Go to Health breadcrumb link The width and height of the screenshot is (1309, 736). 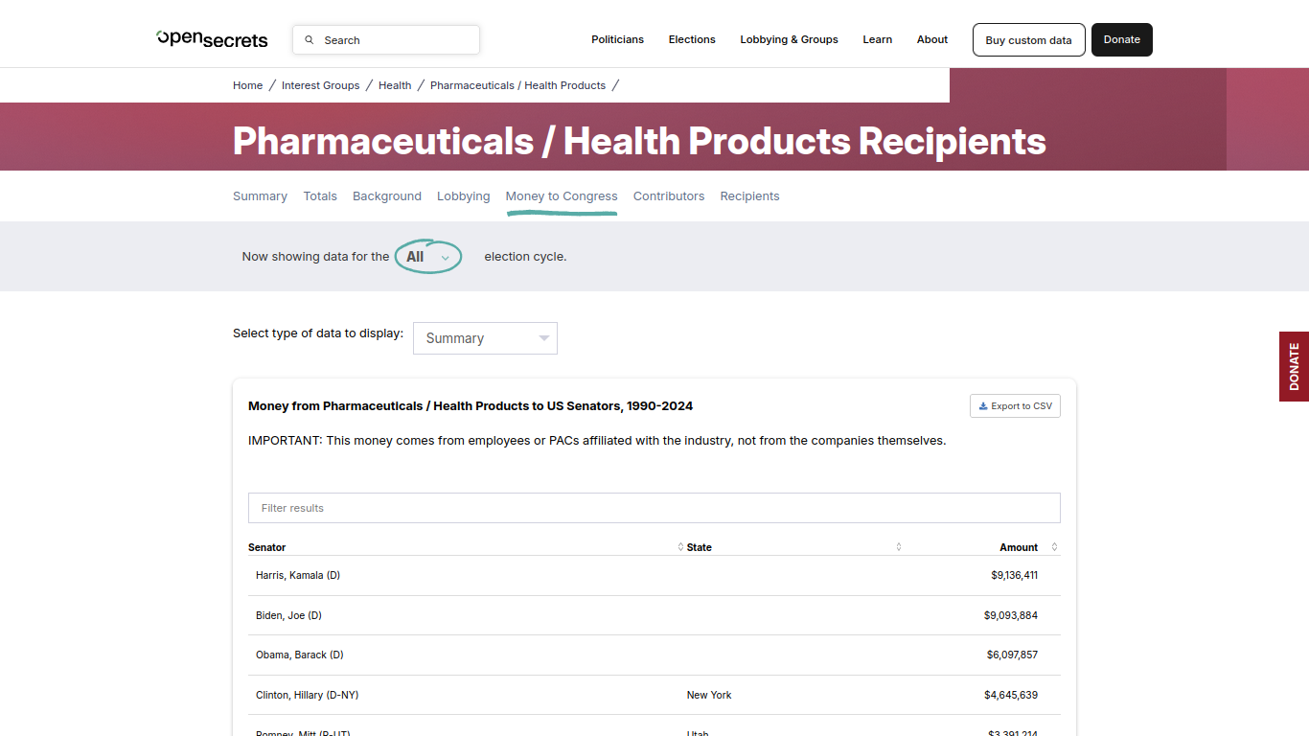click(x=395, y=85)
